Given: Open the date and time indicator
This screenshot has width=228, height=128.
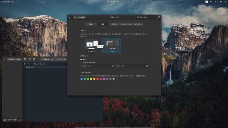Looking at the screenshot, I should coord(114,2).
